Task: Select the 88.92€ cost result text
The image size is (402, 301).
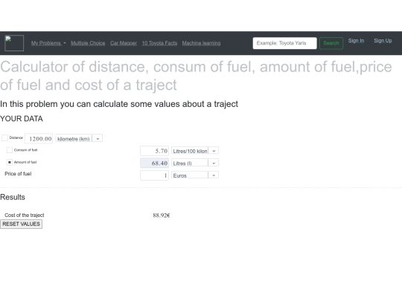Action: pos(162,216)
